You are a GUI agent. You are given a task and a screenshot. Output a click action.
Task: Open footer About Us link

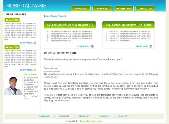point(64,116)
